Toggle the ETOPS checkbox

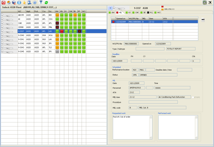point(193,97)
